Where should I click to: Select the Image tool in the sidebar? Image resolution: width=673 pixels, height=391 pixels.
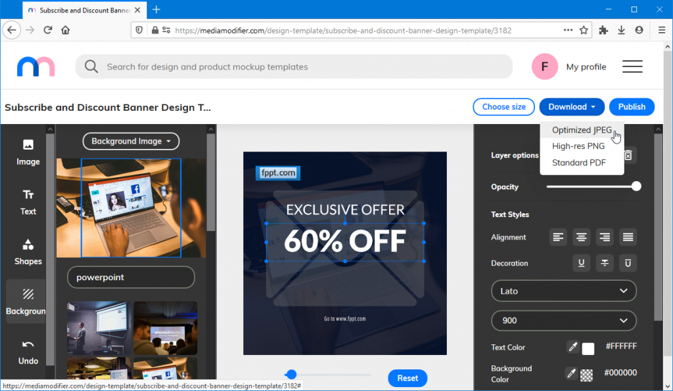point(28,152)
